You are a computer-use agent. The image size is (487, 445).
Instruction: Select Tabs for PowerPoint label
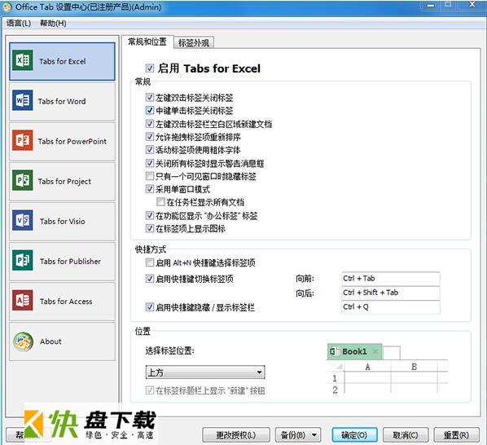tap(72, 141)
